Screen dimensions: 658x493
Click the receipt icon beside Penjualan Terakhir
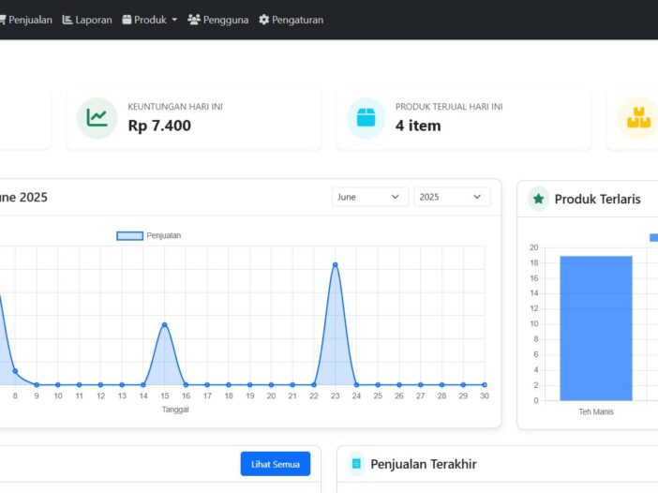356,464
